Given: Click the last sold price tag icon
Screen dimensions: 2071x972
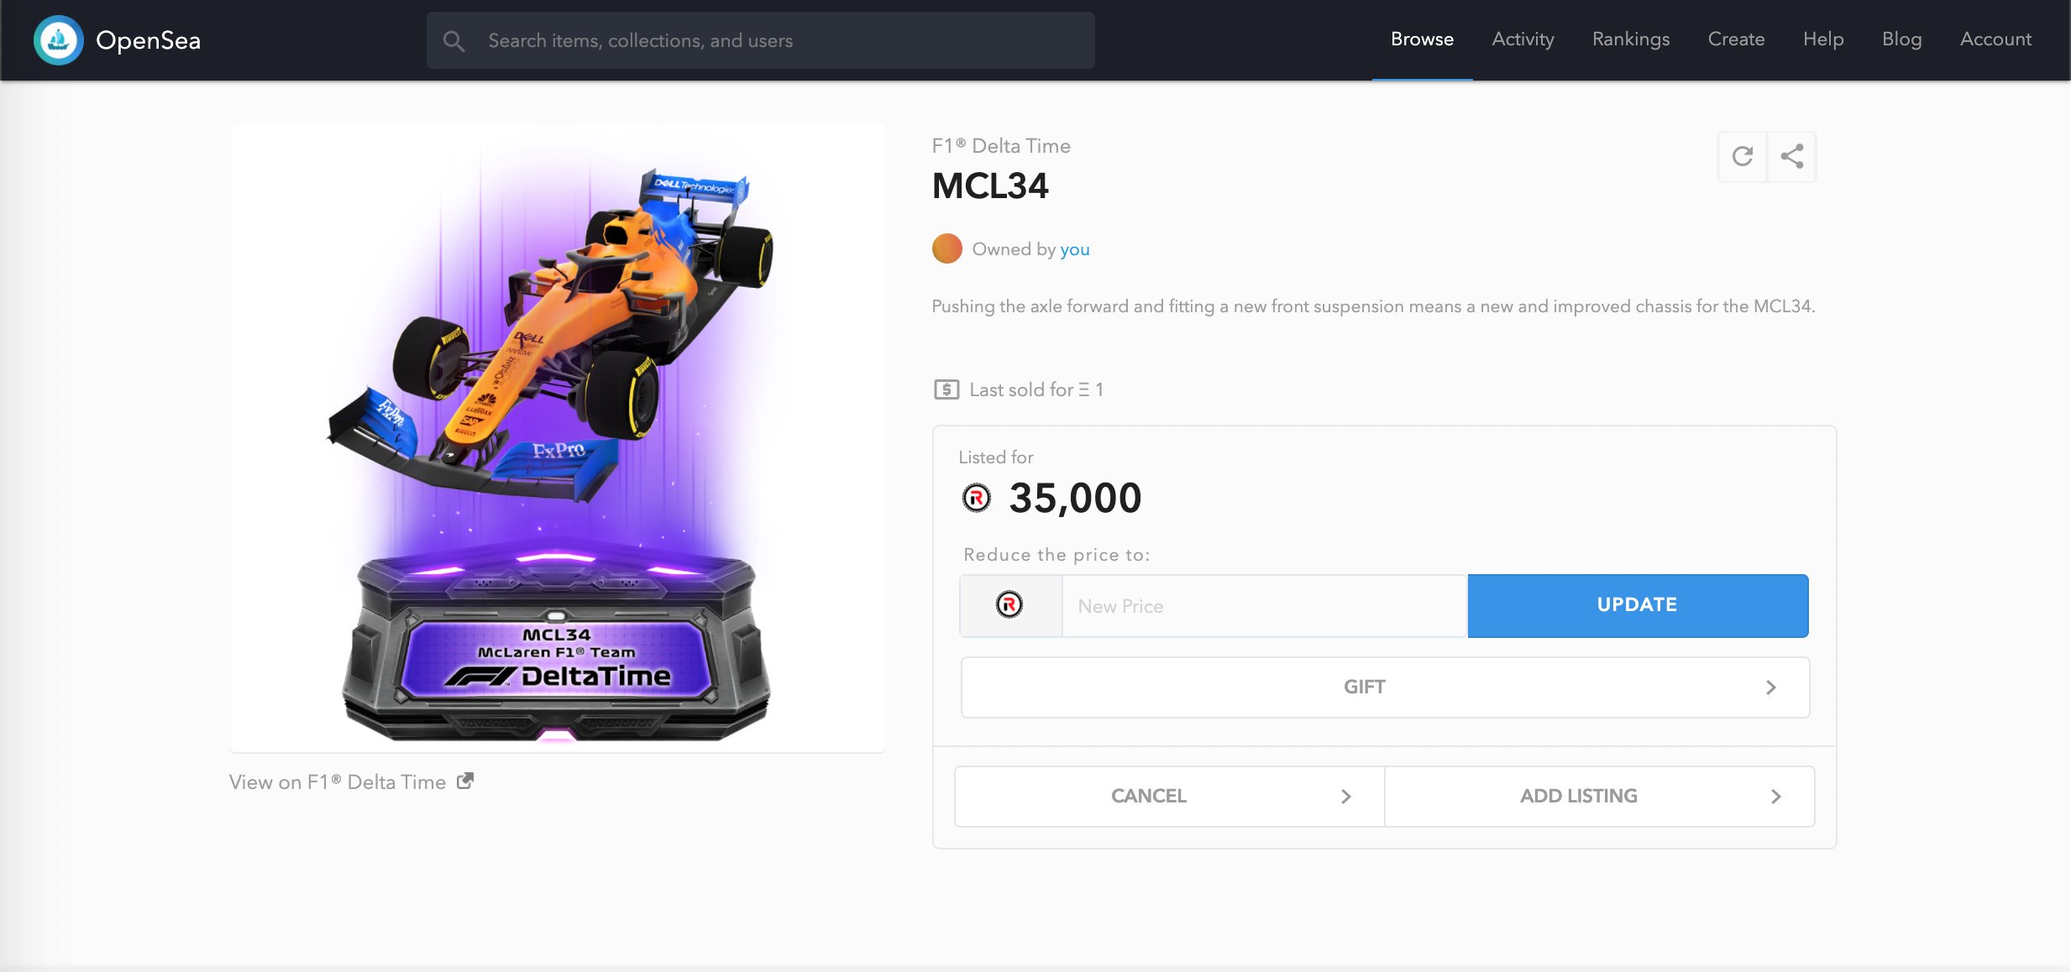Looking at the screenshot, I should tap(946, 389).
